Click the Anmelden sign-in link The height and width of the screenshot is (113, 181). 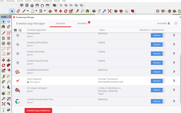click(x=163, y=23)
